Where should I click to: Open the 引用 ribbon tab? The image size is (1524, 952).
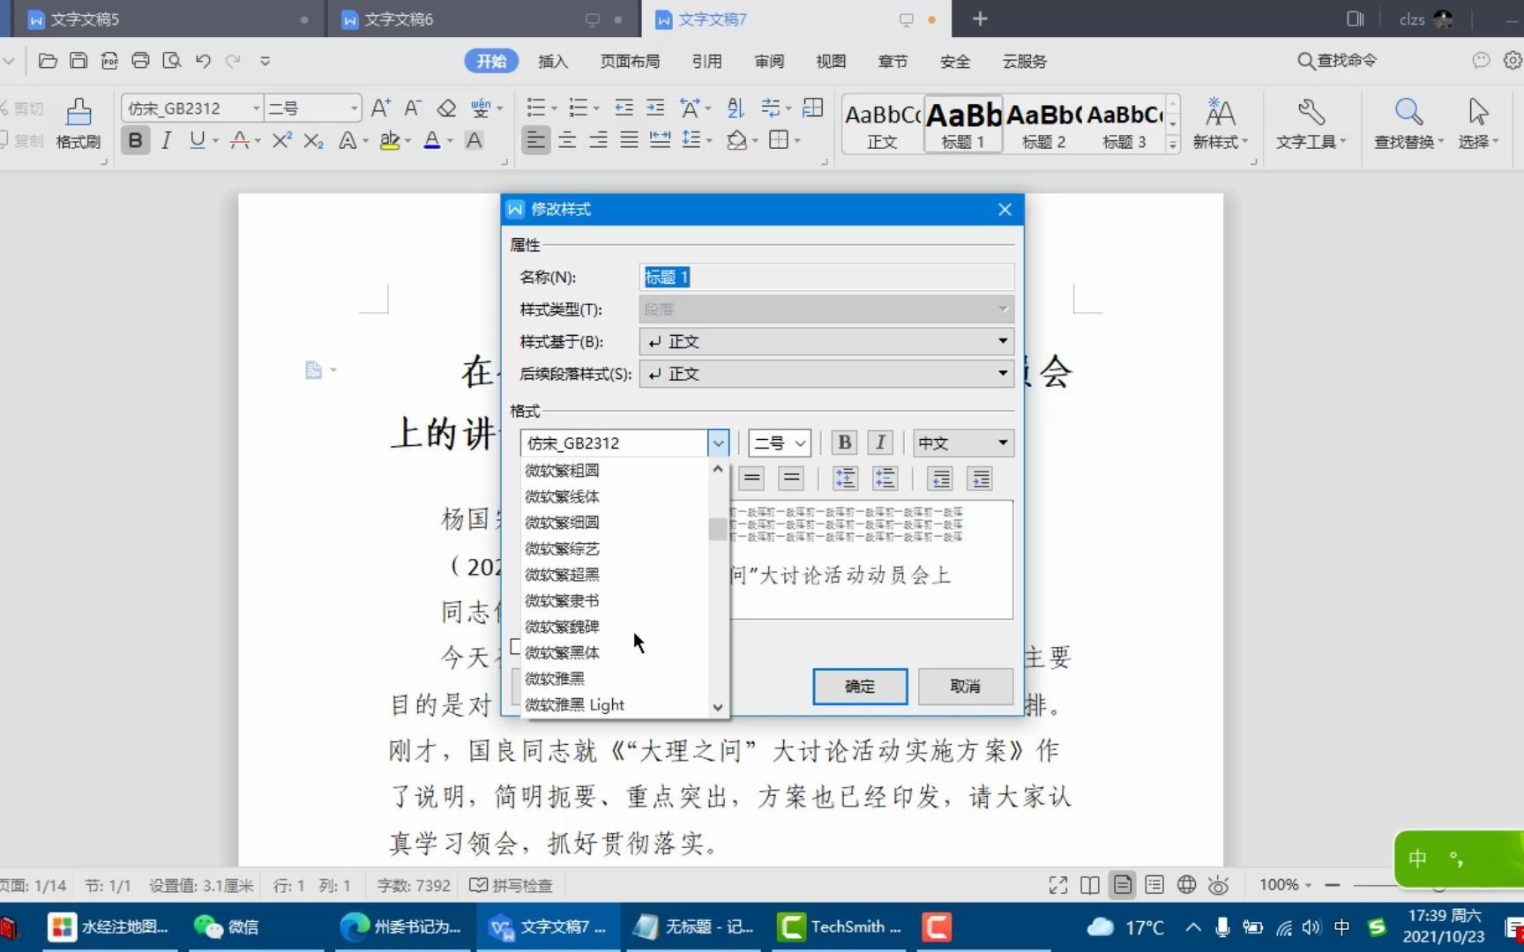click(x=706, y=61)
